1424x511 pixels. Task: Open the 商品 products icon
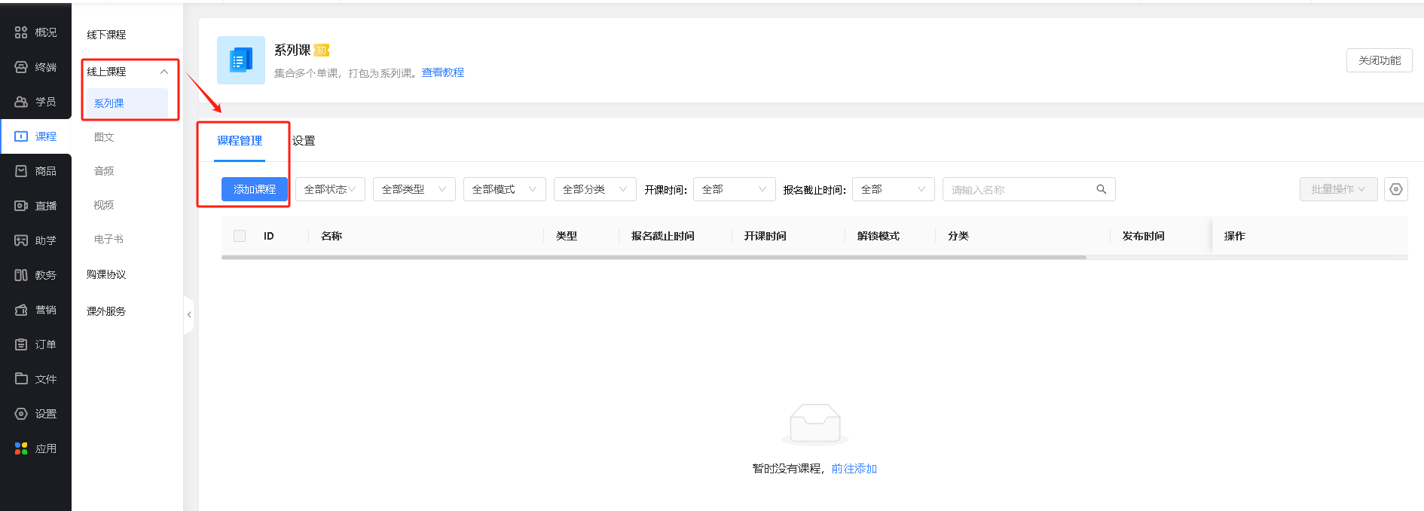point(21,171)
